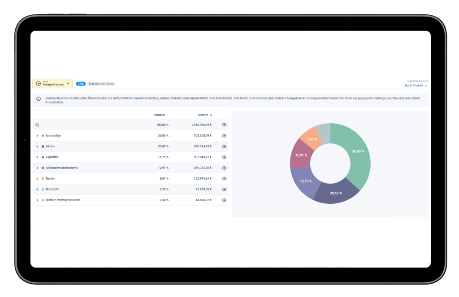459x297 pixels.
Task: Expand the Immobilien row
Action: coord(37,136)
